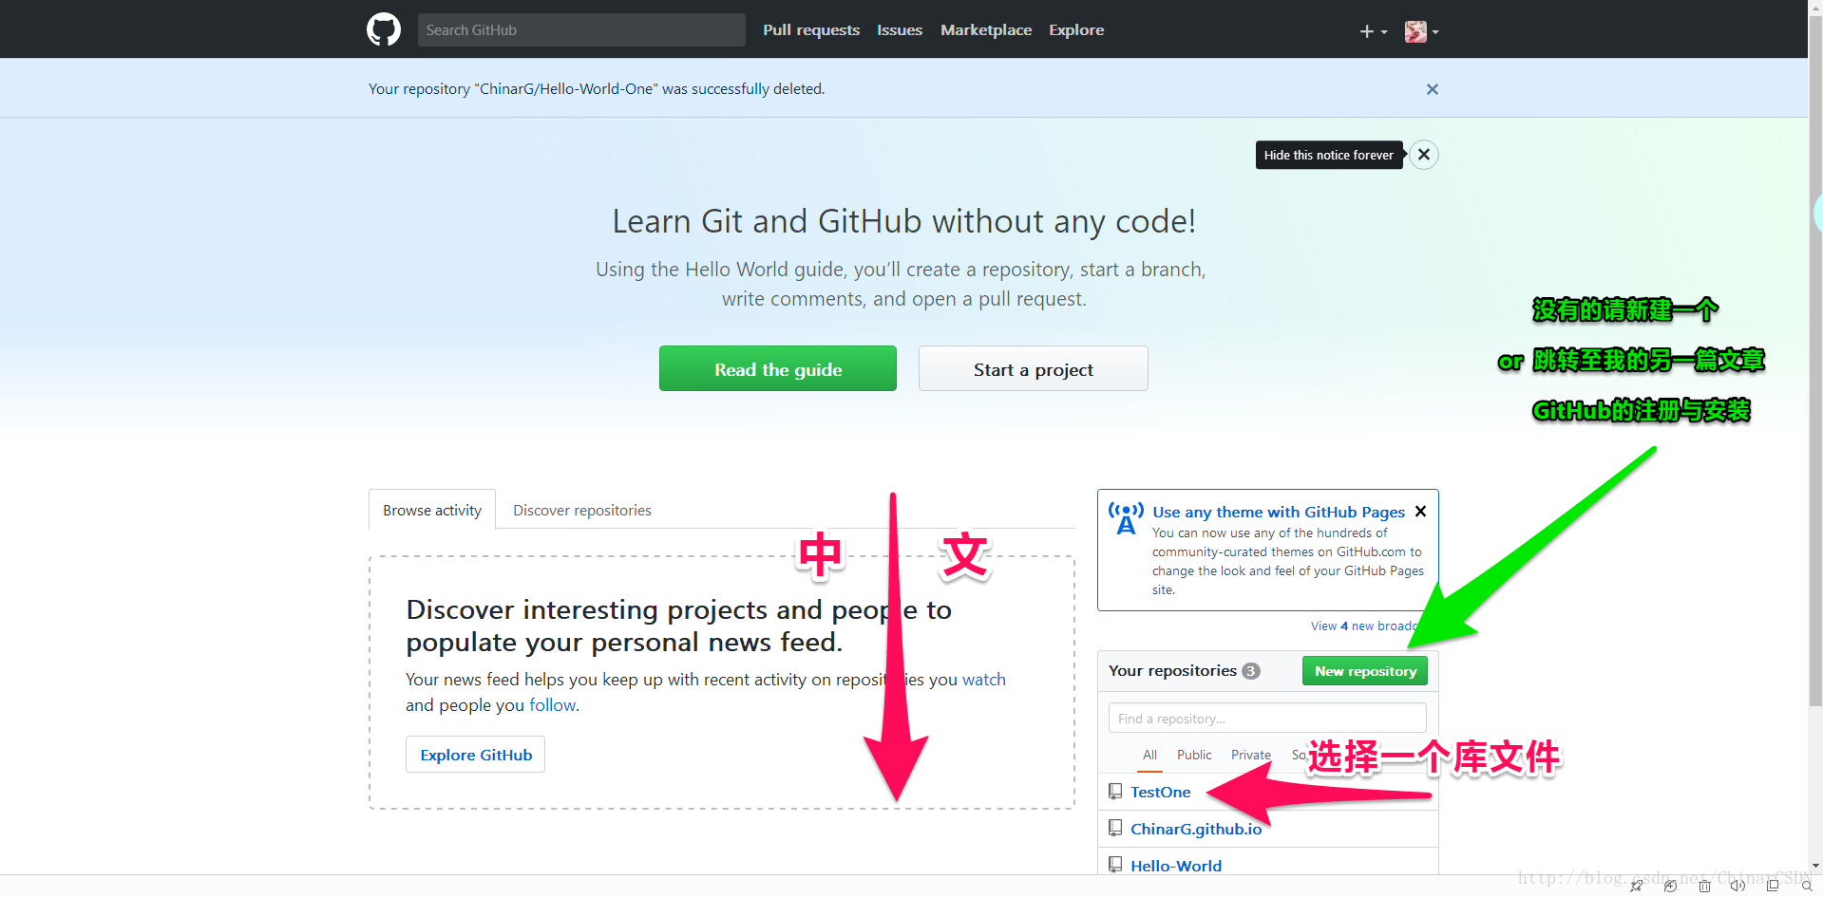Click the repository successfully deleted message text

click(597, 89)
